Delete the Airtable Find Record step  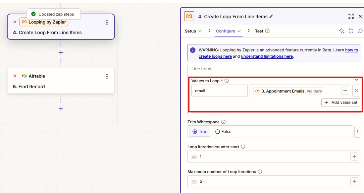15,76
